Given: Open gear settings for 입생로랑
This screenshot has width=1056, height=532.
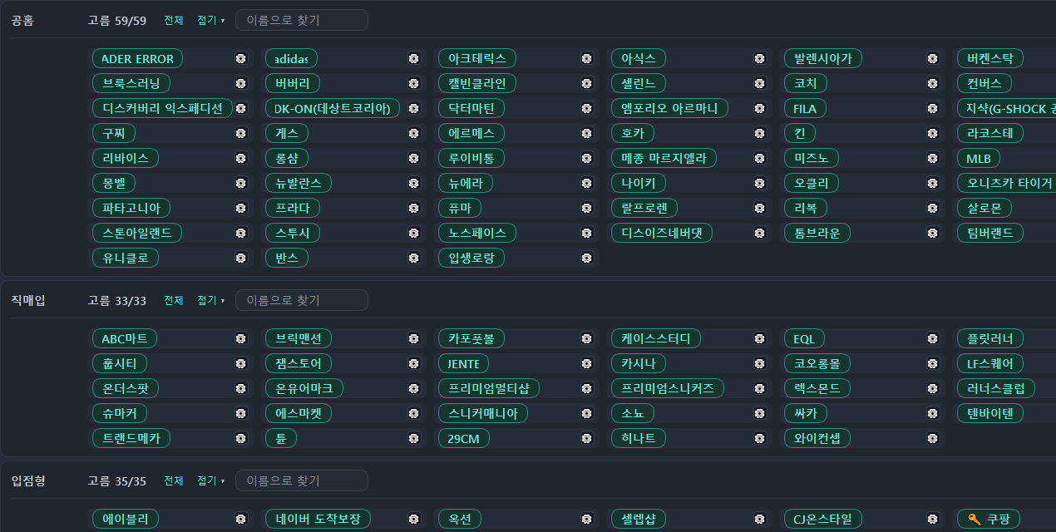Looking at the screenshot, I should 587,258.
